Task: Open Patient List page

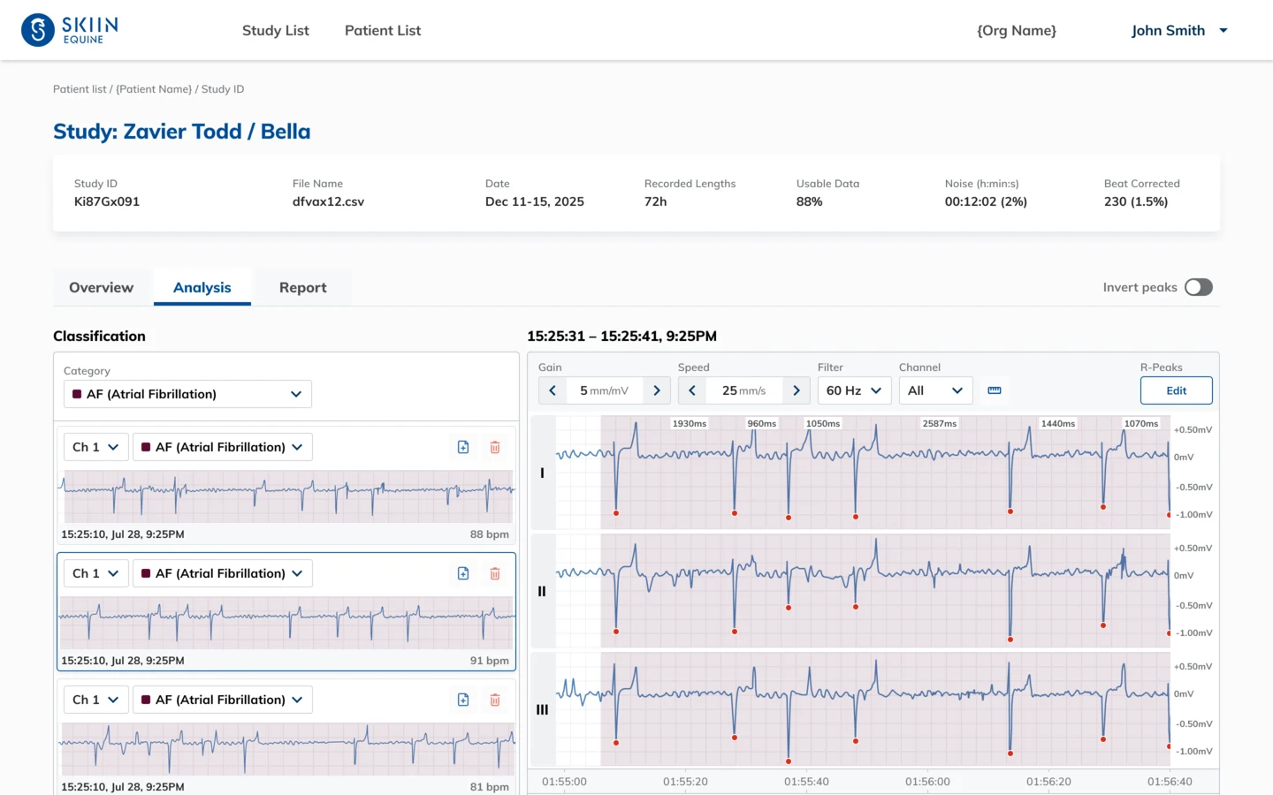Action: click(383, 31)
